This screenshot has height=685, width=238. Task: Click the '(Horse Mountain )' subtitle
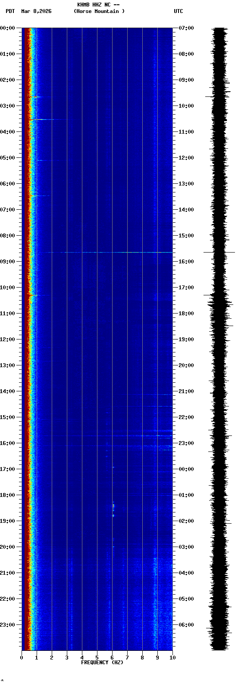[99, 11]
